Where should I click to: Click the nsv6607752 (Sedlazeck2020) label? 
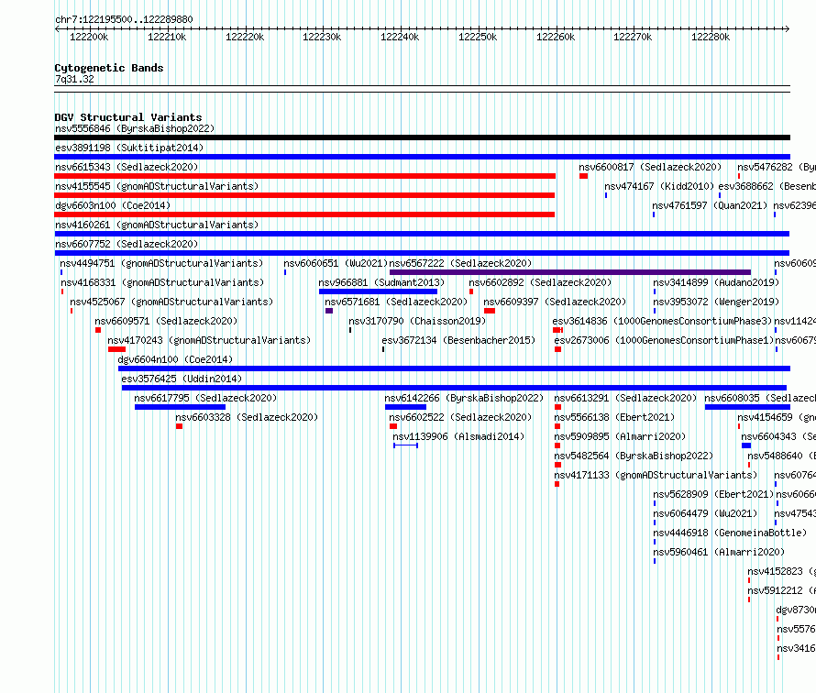tap(127, 244)
